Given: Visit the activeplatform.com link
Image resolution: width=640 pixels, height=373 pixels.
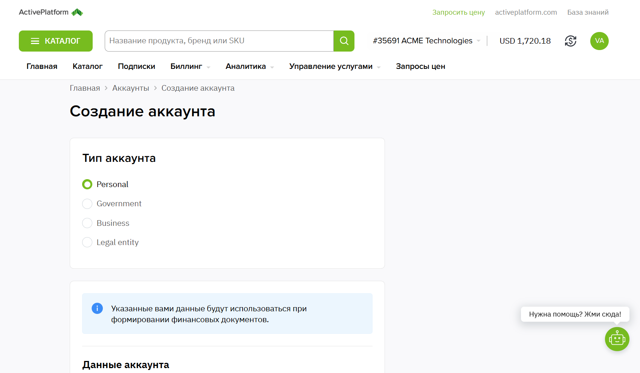Looking at the screenshot, I should (x=526, y=12).
